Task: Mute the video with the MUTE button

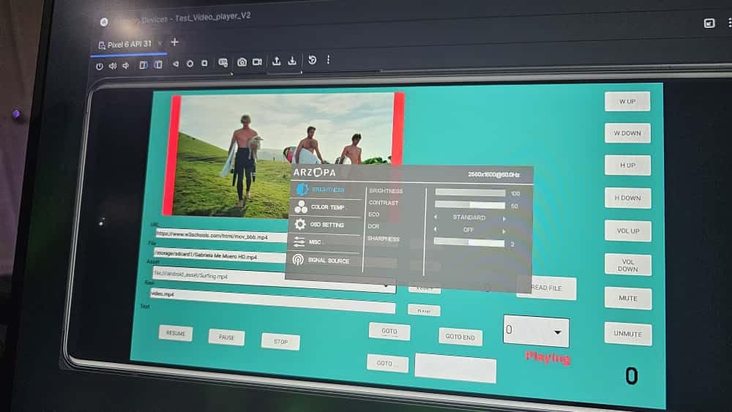Action: (x=627, y=298)
